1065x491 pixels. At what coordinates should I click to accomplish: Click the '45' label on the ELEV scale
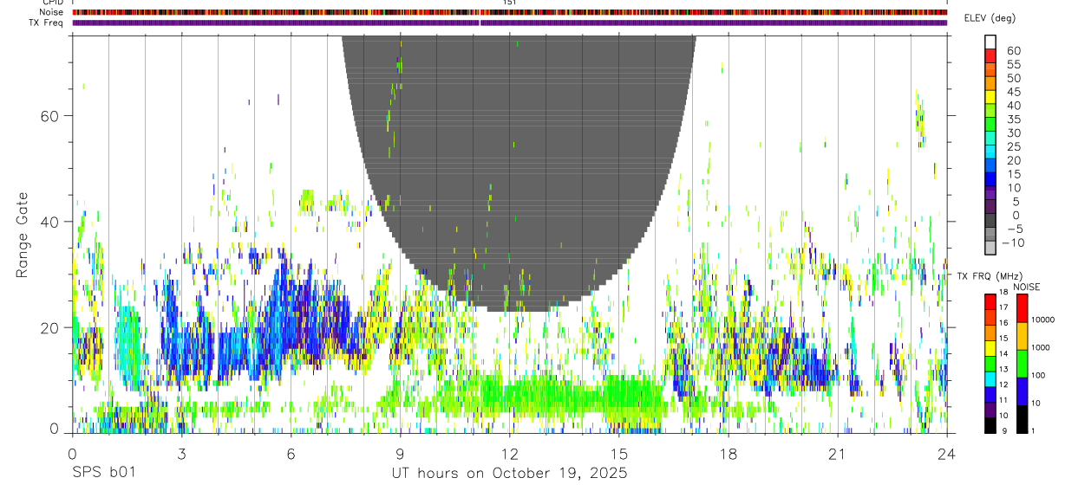tap(1013, 92)
